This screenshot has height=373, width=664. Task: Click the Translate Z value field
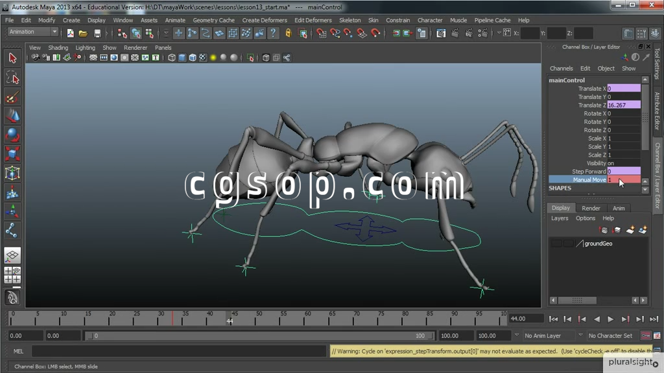coord(623,105)
